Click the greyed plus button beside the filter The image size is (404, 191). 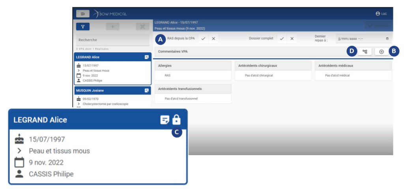(112, 26)
